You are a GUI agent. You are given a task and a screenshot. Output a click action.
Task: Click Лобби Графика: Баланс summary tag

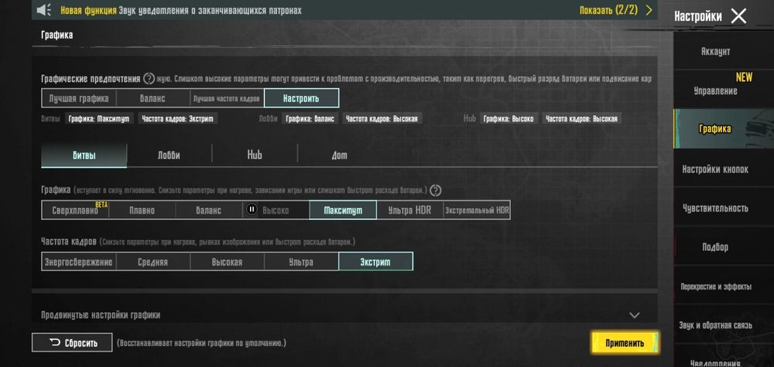310,118
